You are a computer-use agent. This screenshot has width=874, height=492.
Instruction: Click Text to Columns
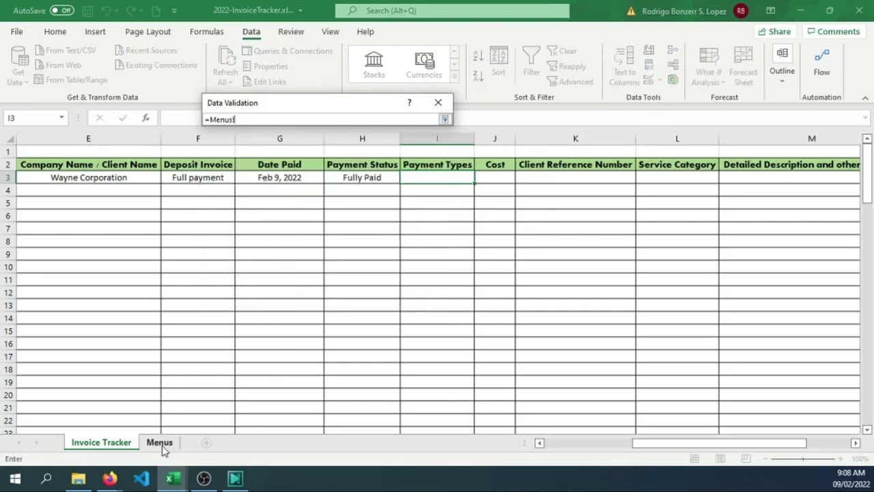[x=624, y=66]
